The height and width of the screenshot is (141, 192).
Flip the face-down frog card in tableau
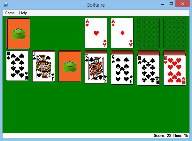click(x=70, y=67)
